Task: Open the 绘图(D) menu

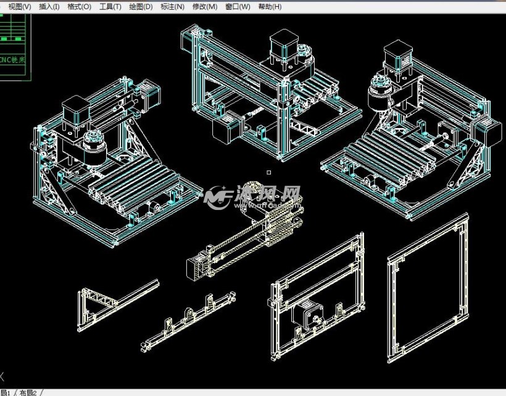Action: point(141,7)
